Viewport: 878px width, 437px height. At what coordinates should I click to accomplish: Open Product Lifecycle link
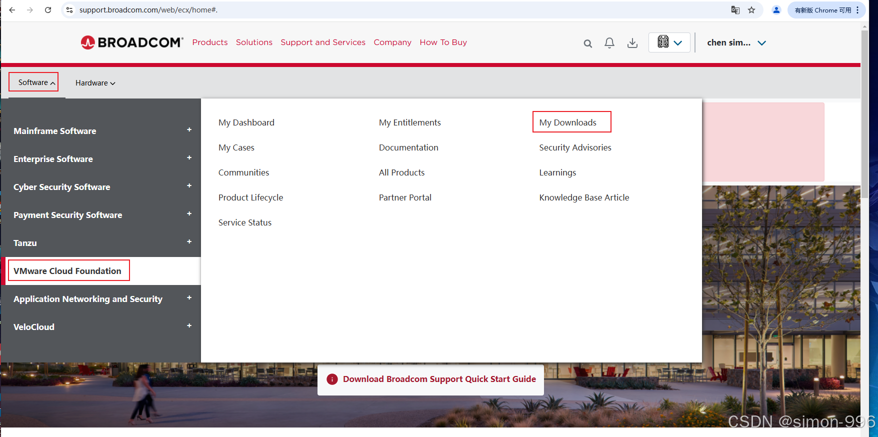251,197
